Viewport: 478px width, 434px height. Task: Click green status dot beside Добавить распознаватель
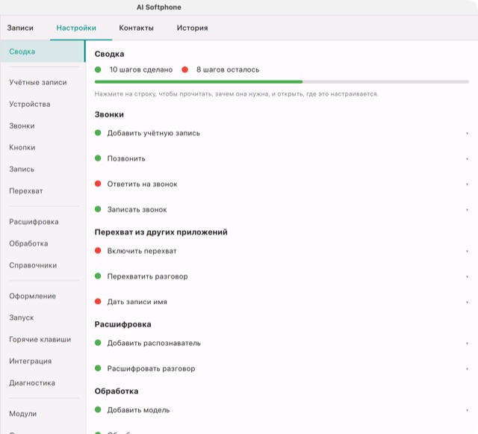point(98,343)
